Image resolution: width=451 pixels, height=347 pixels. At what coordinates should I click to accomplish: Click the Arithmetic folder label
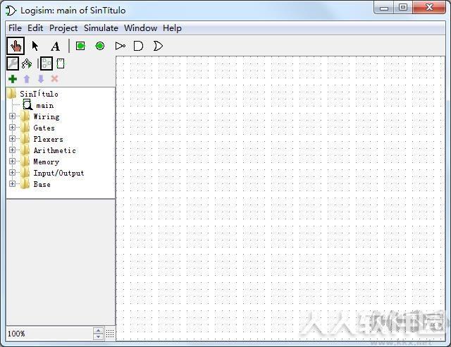coord(54,150)
